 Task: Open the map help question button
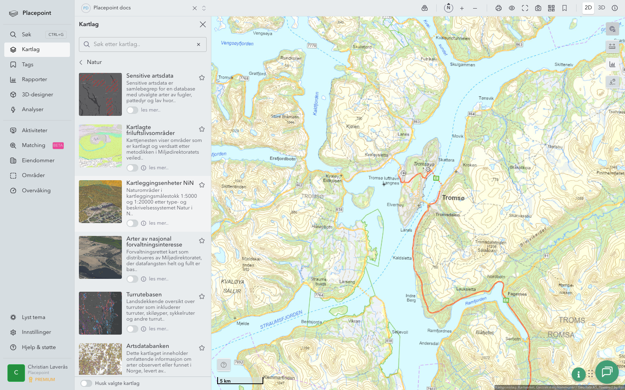pos(224,365)
